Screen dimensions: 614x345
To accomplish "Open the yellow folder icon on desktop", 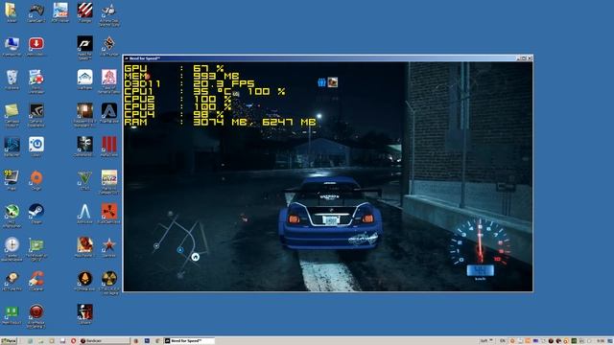I will coord(12,11).
